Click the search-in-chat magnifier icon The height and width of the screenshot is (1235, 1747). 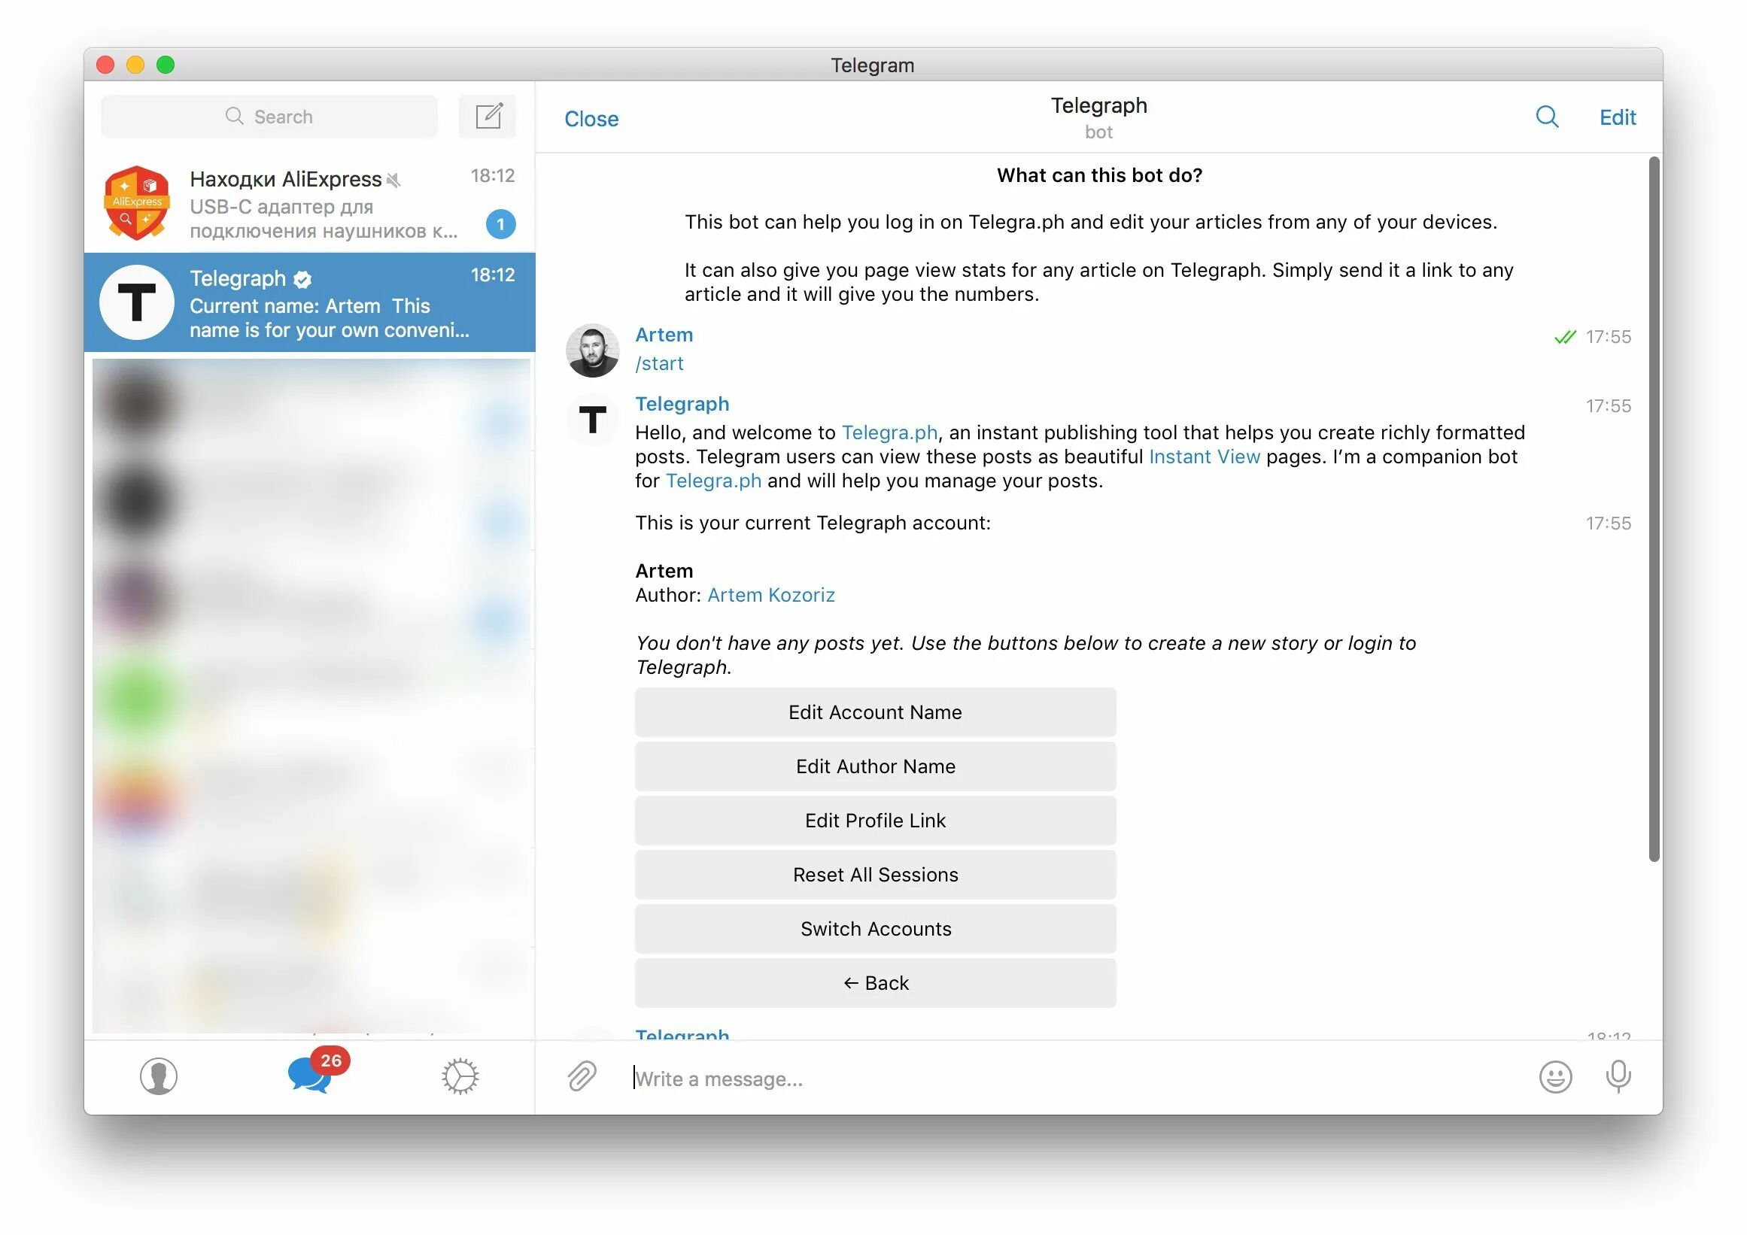[x=1547, y=117]
